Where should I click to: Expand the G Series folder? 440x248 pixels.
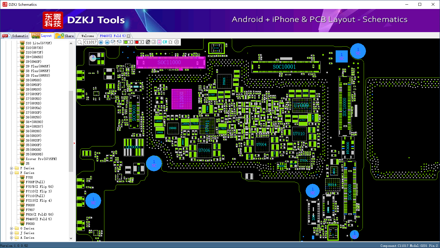(12, 228)
